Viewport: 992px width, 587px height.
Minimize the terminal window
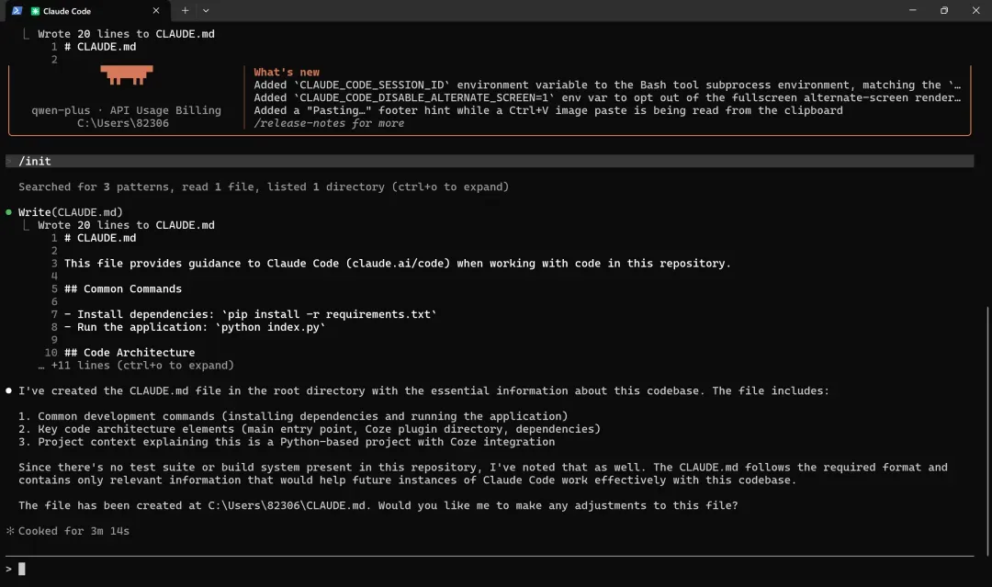pyautogui.click(x=912, y=10)
